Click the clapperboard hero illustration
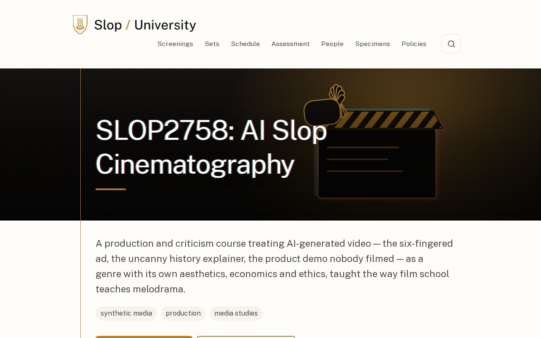541x338 pixels. 374,142
